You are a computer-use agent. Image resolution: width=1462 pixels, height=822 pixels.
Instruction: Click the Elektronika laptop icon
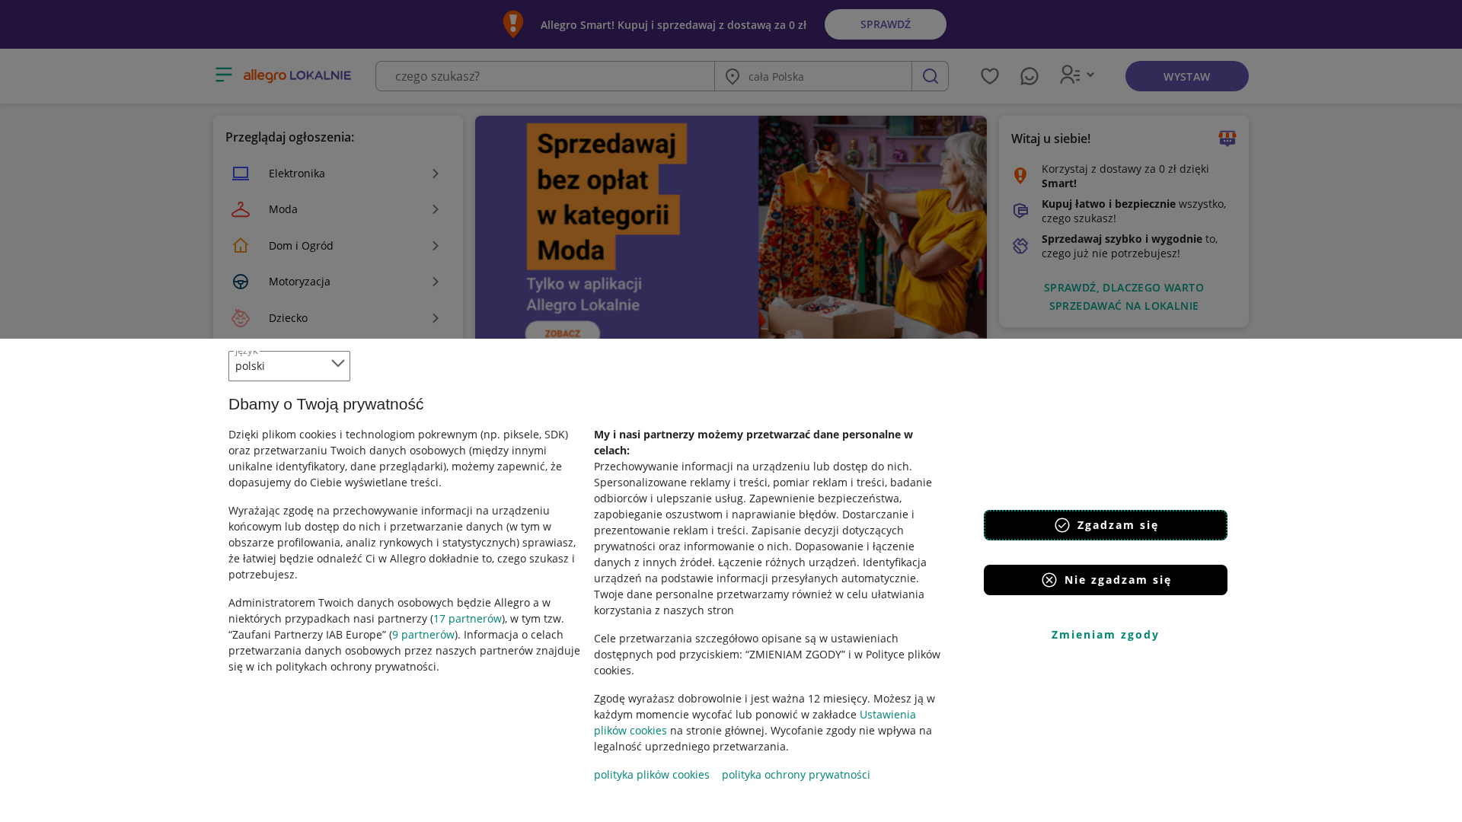click(x=241, y=174)
